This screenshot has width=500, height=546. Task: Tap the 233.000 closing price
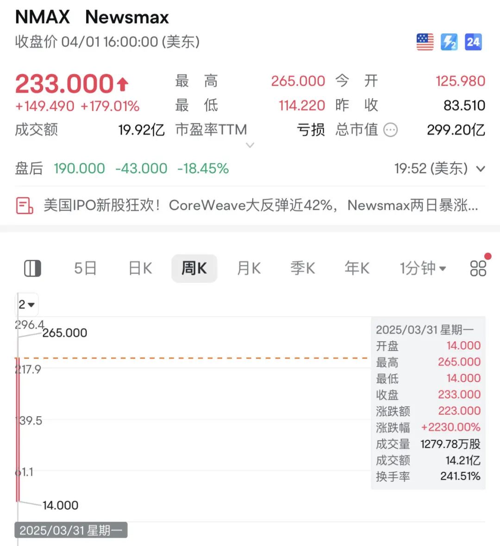(64, 84)
